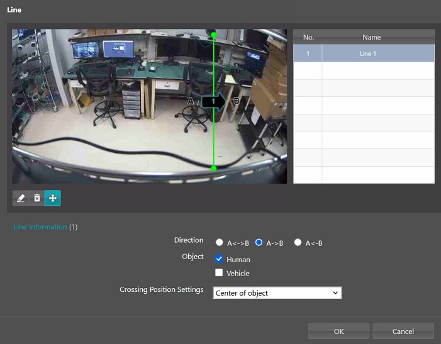Select the Line 1 row name
The image size is (441, 344).
pos(378,53)
